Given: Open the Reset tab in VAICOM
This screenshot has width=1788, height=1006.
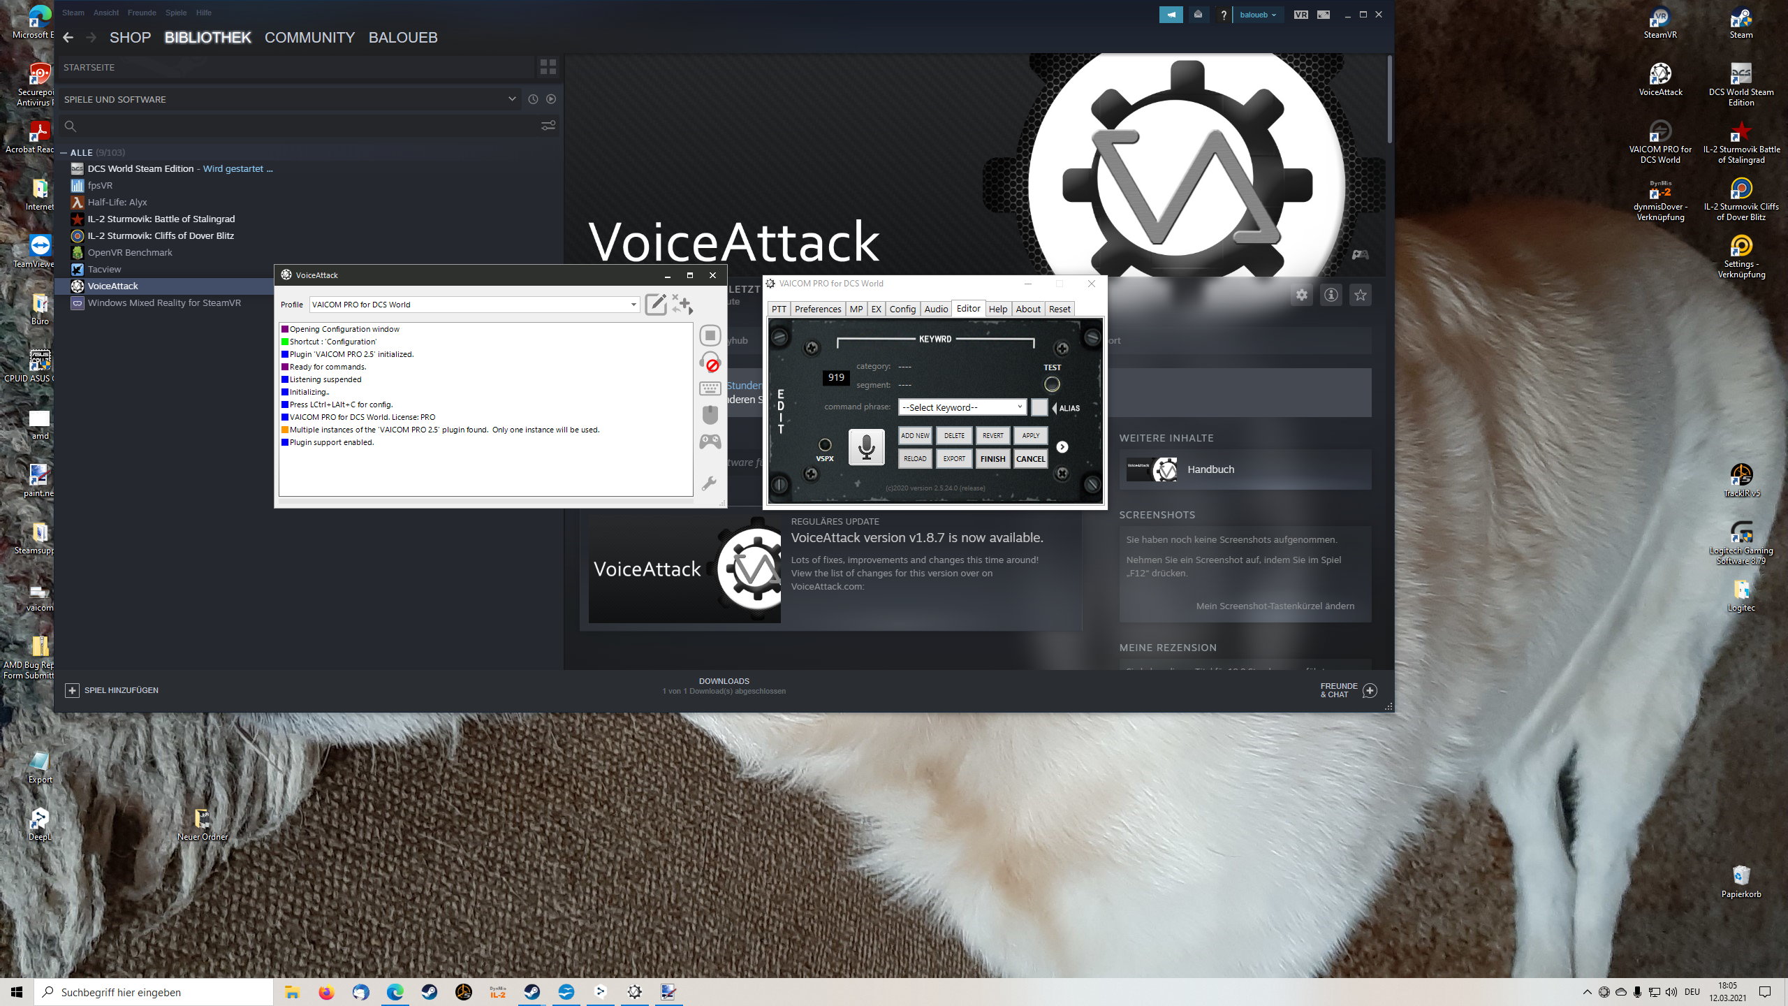Looking at the screenshot, I should [1060, 309].
